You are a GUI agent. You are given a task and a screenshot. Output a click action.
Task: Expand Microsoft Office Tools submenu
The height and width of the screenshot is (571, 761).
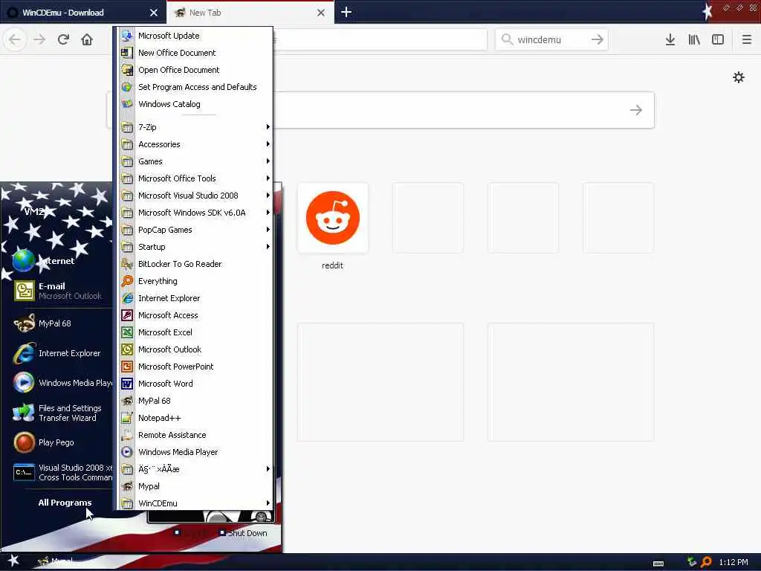[195, 178]
